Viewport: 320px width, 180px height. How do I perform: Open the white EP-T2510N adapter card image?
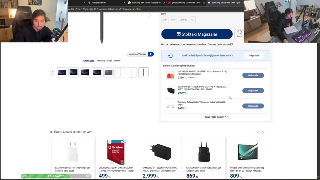[x=73, y=152]
